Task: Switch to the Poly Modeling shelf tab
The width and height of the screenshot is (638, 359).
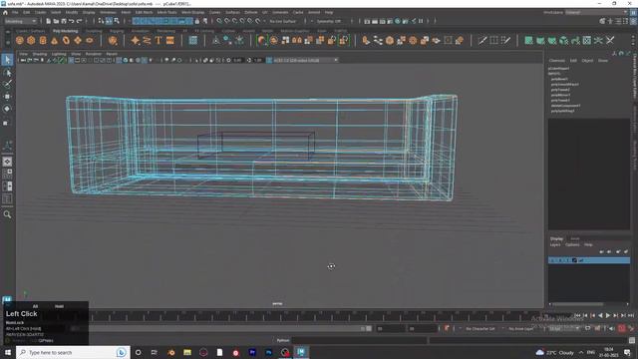Action: (x=65, y=31)
